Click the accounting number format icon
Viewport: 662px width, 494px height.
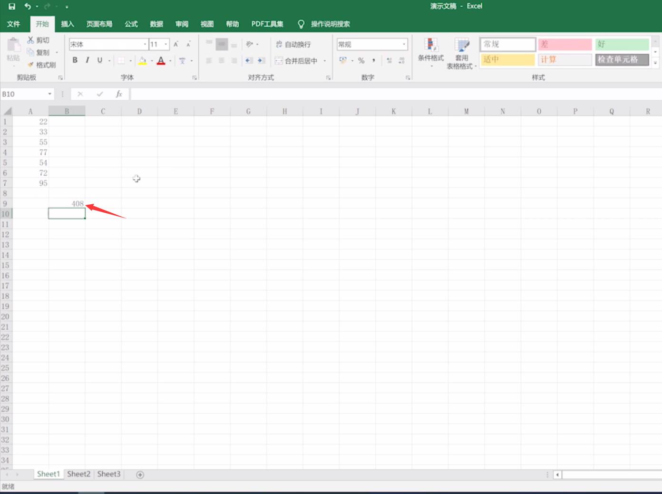point(343,60)
